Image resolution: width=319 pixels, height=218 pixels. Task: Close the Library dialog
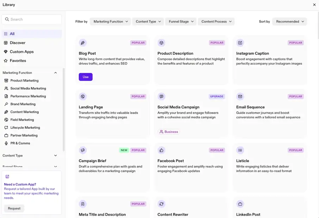[x=314, y=5]
